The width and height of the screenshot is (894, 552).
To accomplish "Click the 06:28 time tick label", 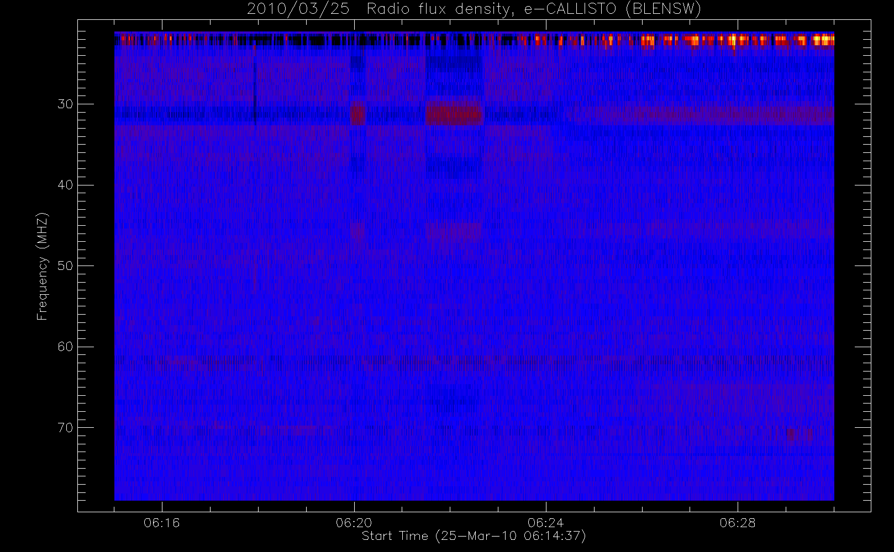I will tap(738, 523).
